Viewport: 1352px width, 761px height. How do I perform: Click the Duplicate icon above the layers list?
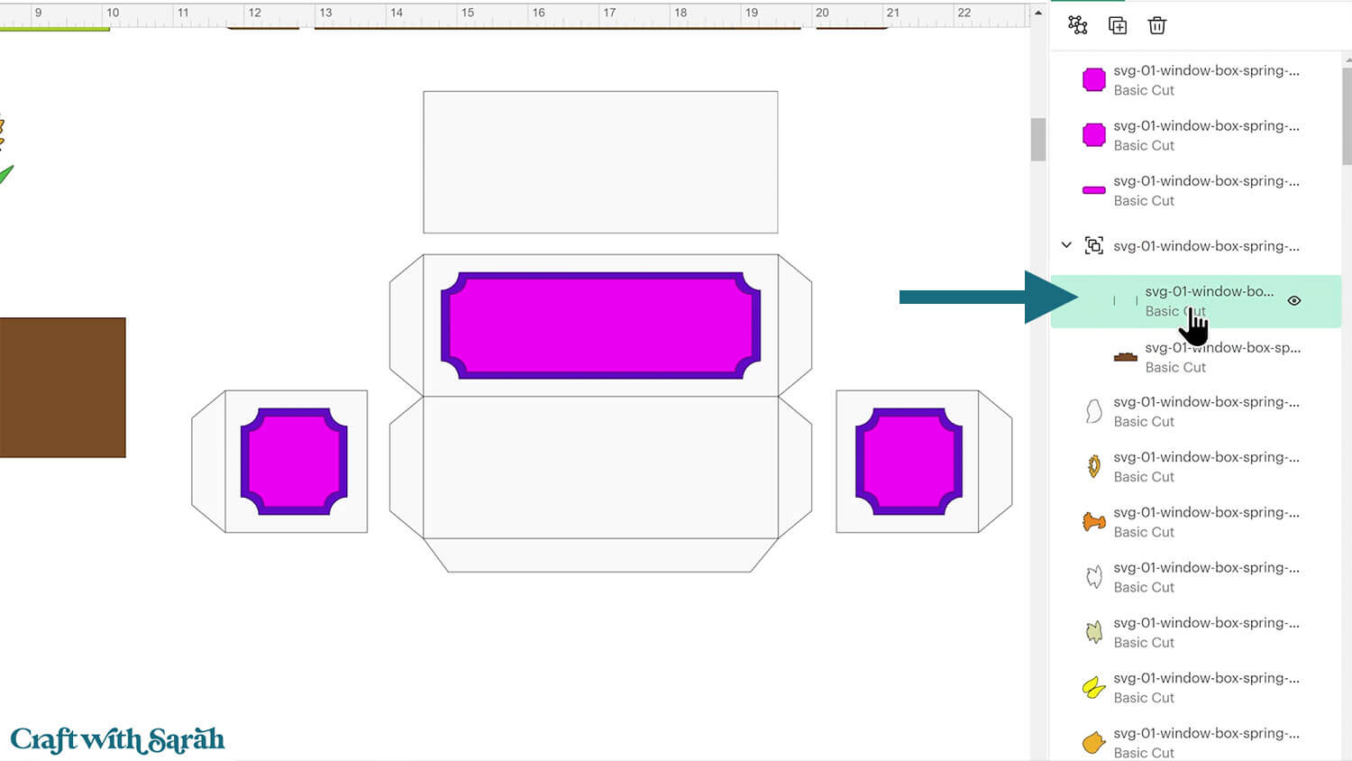coord(1118,25)
